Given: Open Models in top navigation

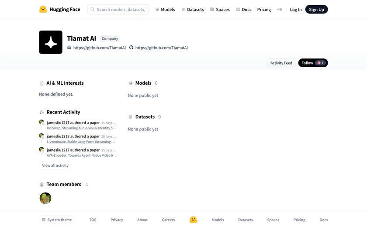Looking at the screenshot, I should click(165, 10).
